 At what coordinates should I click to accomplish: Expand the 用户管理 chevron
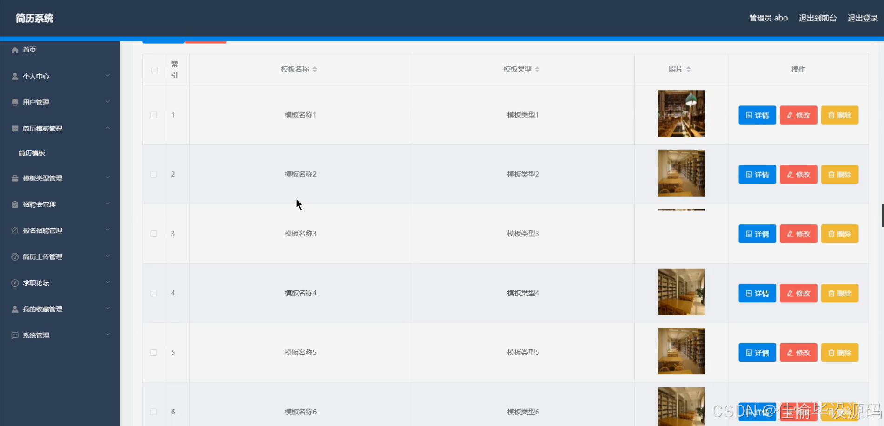(x=107, y=102)
